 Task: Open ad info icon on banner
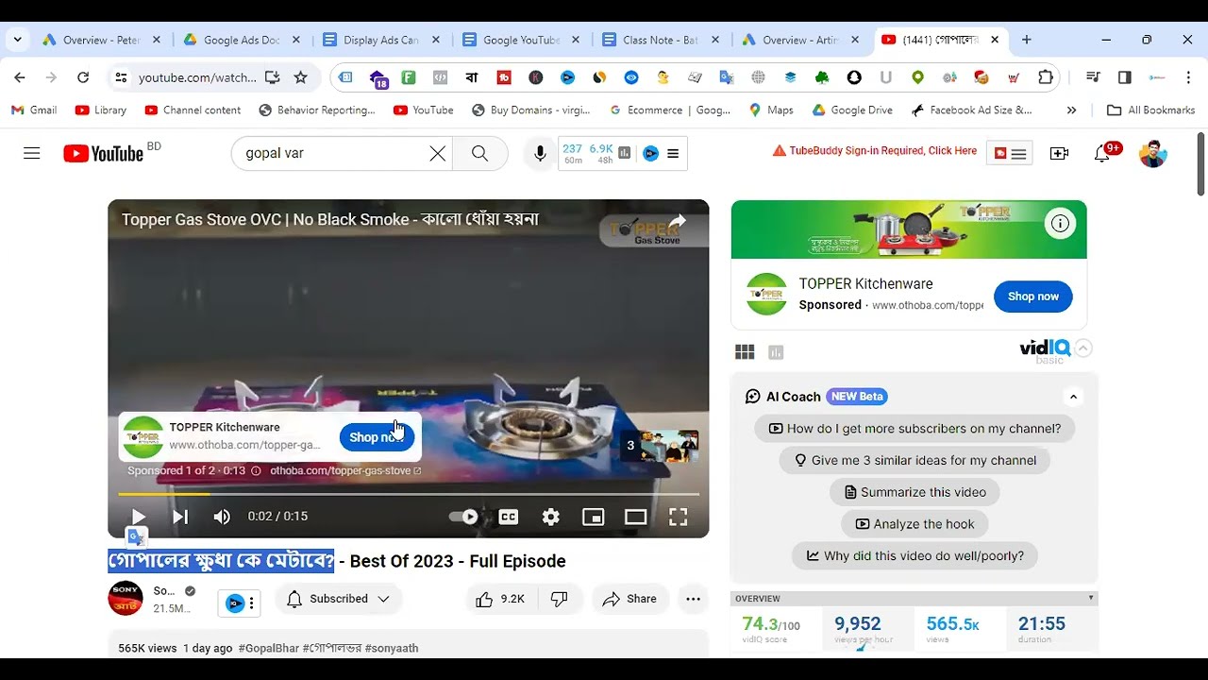[1060, 224]
